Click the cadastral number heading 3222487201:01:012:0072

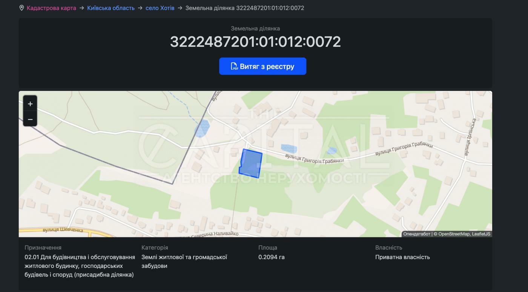(x=255, y=41)
